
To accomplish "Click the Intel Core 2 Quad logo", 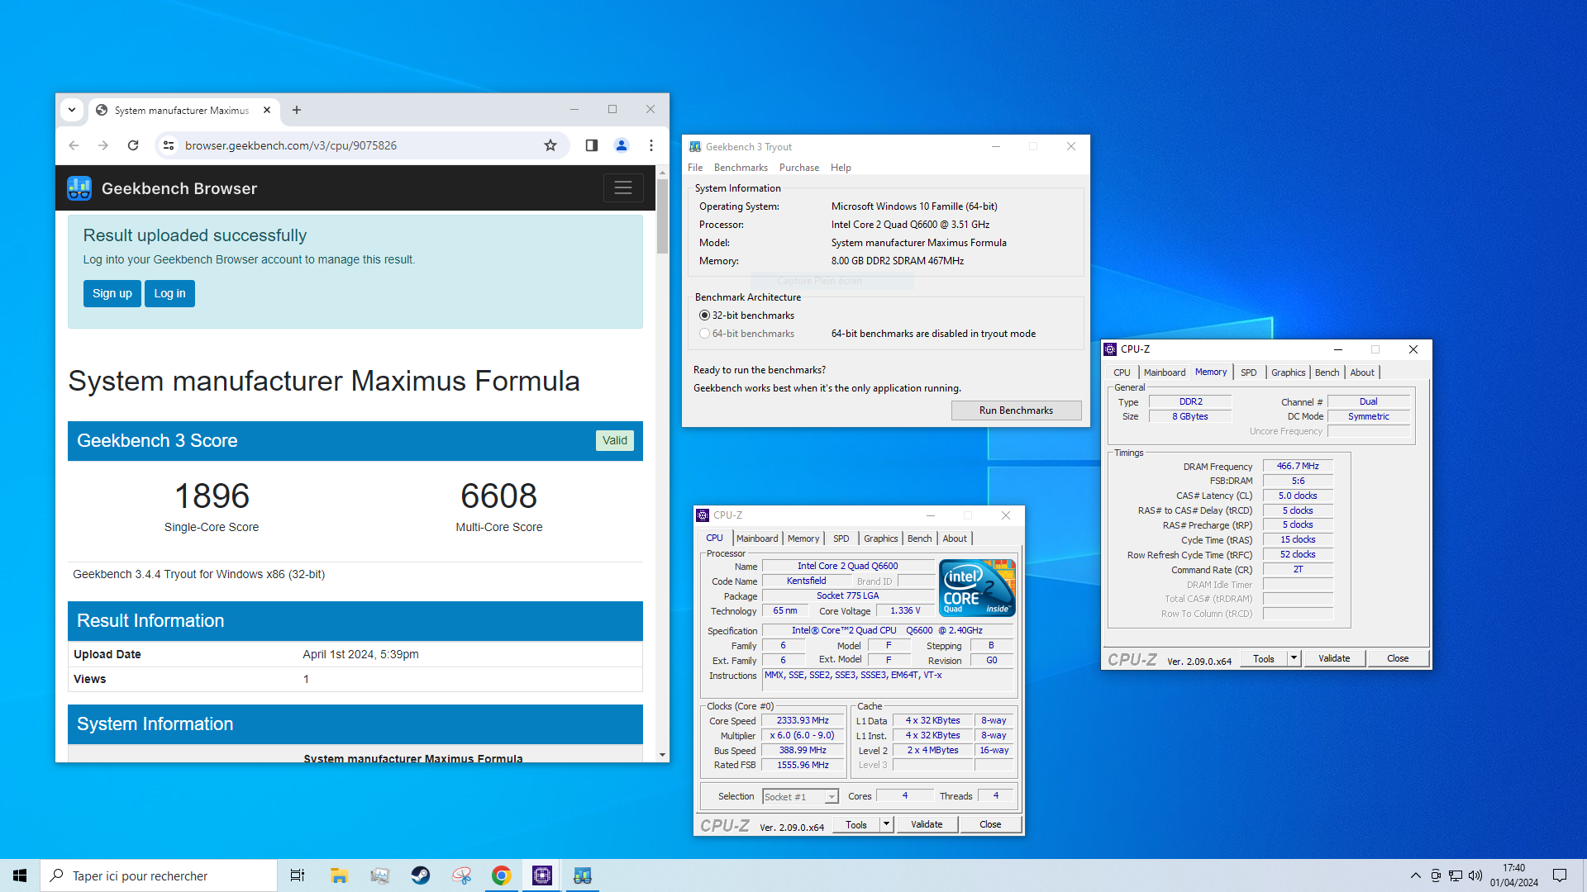I will [978, 587].
